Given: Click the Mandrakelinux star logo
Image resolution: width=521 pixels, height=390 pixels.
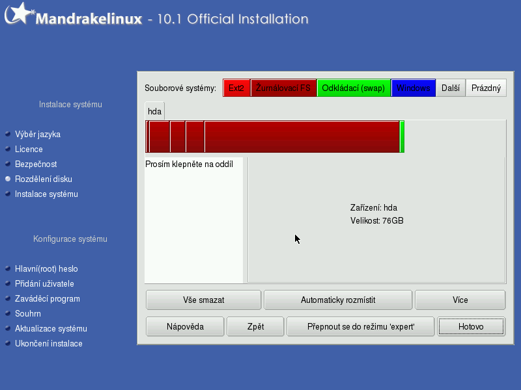Looking at the screenshot, I should pos(20,13).
